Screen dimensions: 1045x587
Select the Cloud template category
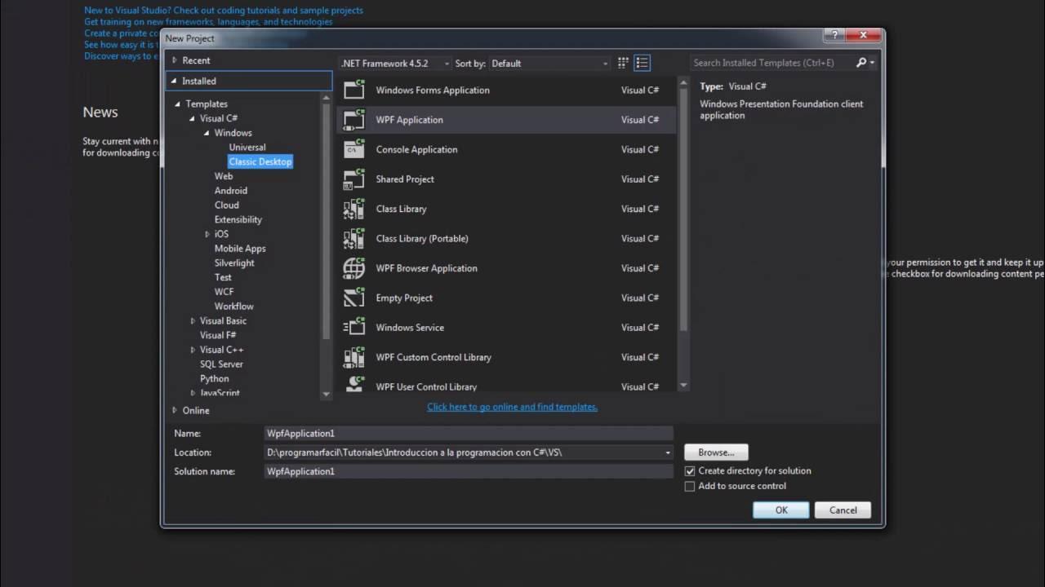click(x=227, y=205)
